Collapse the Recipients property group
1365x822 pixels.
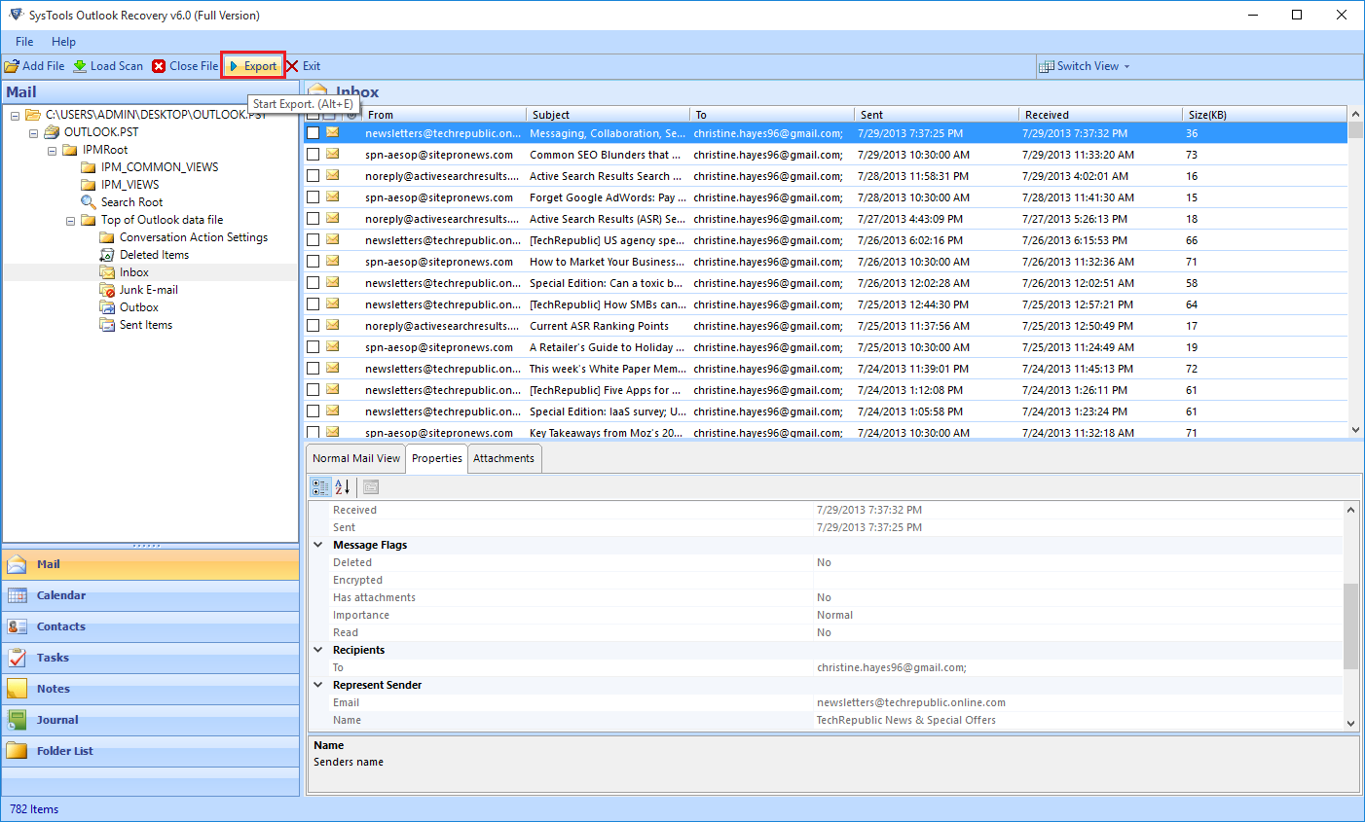(318, 650)
